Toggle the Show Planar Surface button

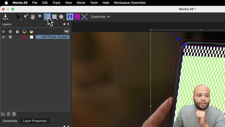(x=70, y=17)
